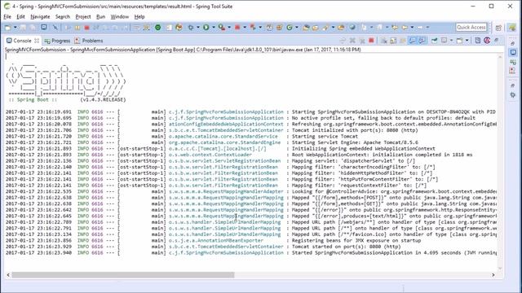Viewport: 522px width, 293px height.
Task: Open the New Java Class dropdown arrow
Action: pos(297,28)
